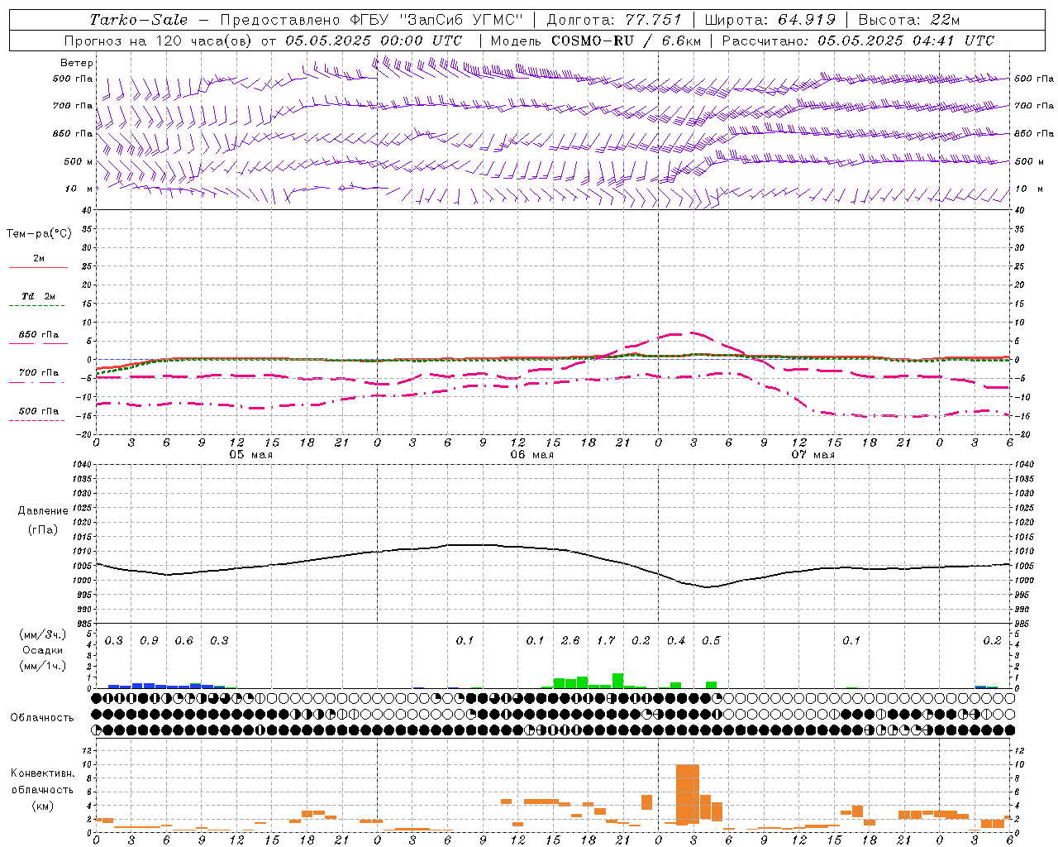Click the calculation timestamp '05.05.2025 04:41 UTC'
This screenshot has height=847, width=1058.
[906, 41]
